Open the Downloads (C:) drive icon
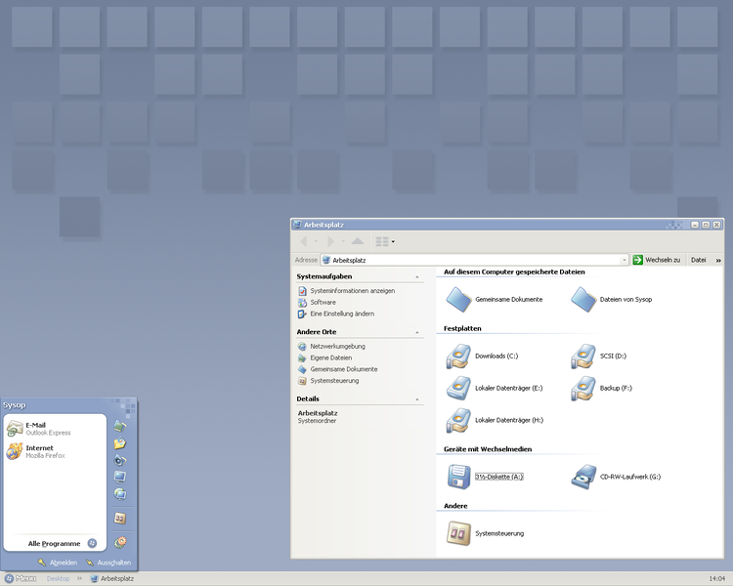 pyautogui.click(x=458, y=356)
